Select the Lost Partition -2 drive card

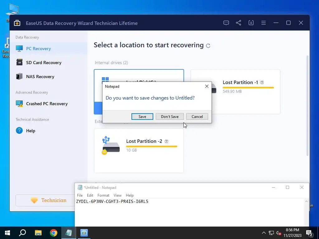click(x=139, y=150)
